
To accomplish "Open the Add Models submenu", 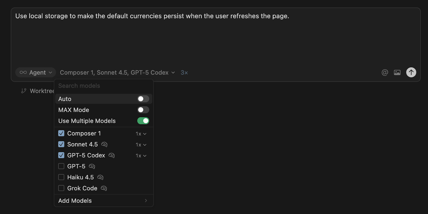I will 103,201.
